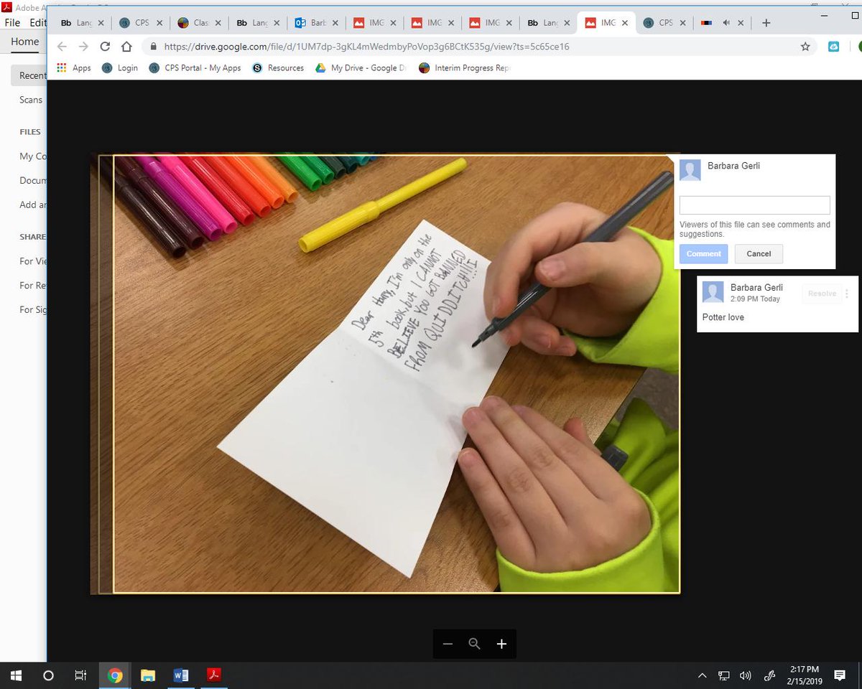Image resolution: width=862 pixels, height=689 pixels.
Task: Reset zoom using the magnifier icon
Action: coord(474,644)
